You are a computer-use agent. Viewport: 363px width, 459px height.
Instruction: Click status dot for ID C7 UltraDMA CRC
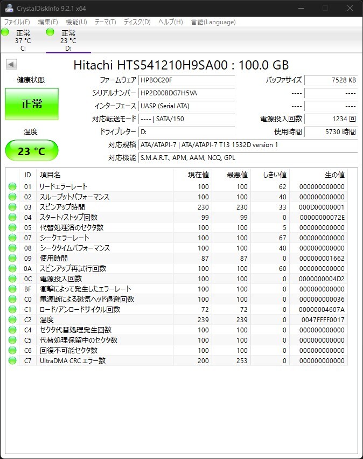click(x=12, y=360)
